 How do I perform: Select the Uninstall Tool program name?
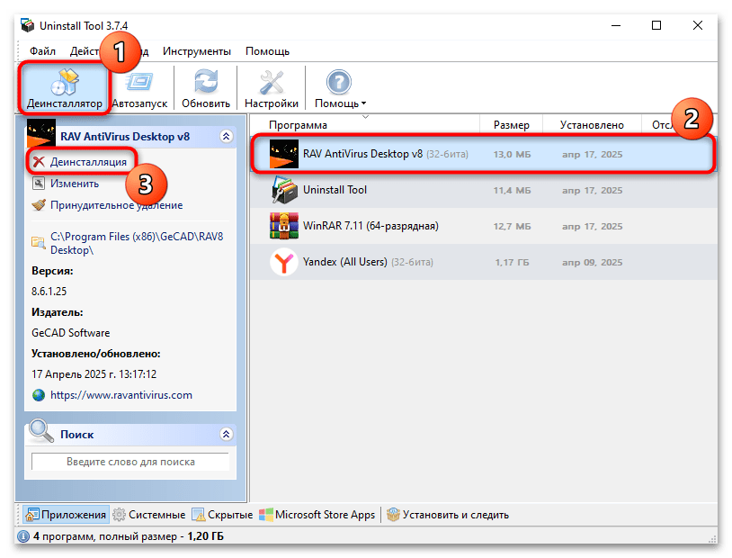coord(335,190)
